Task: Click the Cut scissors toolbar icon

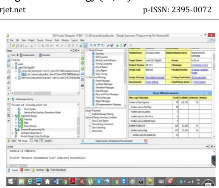Action: pos(31,46)
